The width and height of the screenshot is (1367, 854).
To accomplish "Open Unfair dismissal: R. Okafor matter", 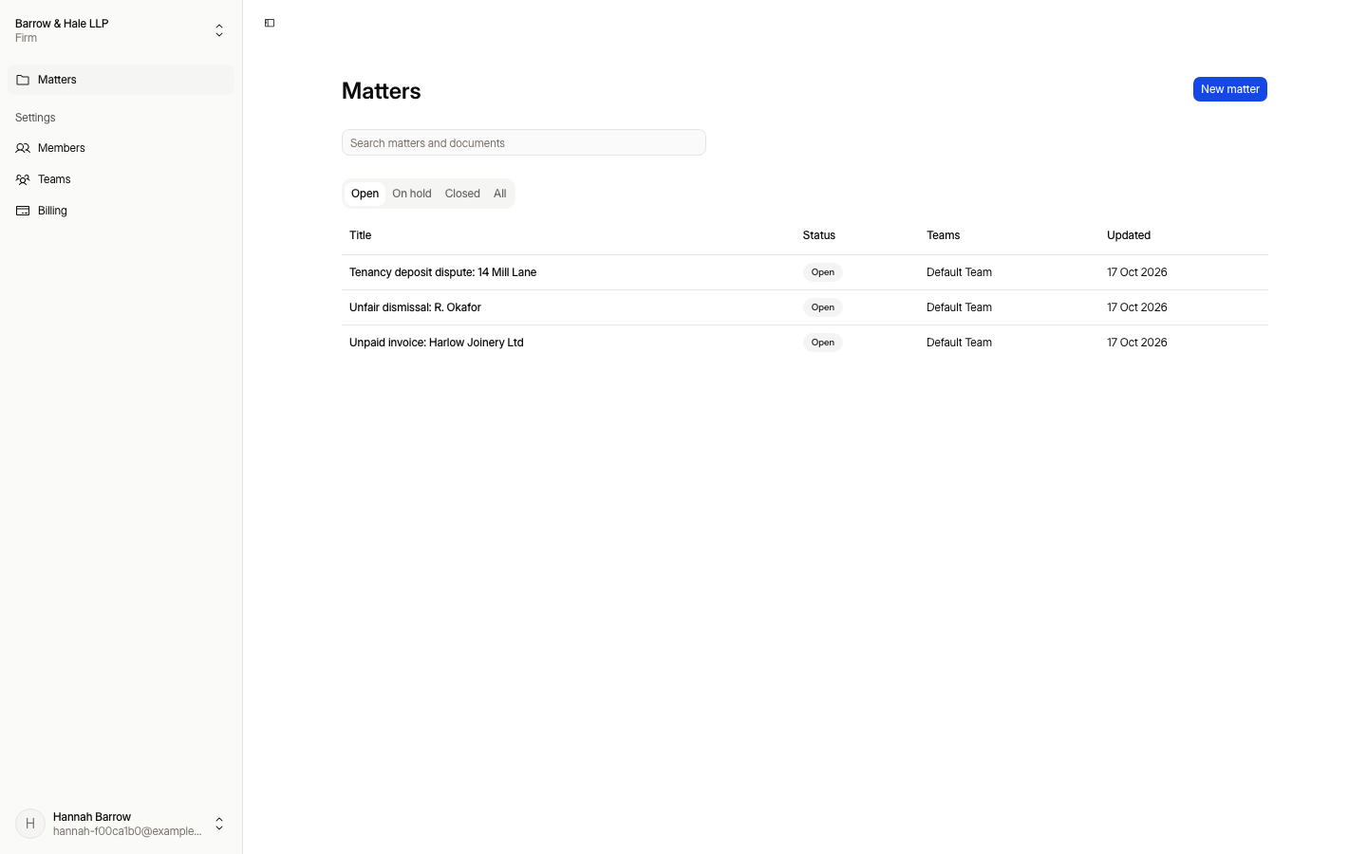I will coord(415,307).
